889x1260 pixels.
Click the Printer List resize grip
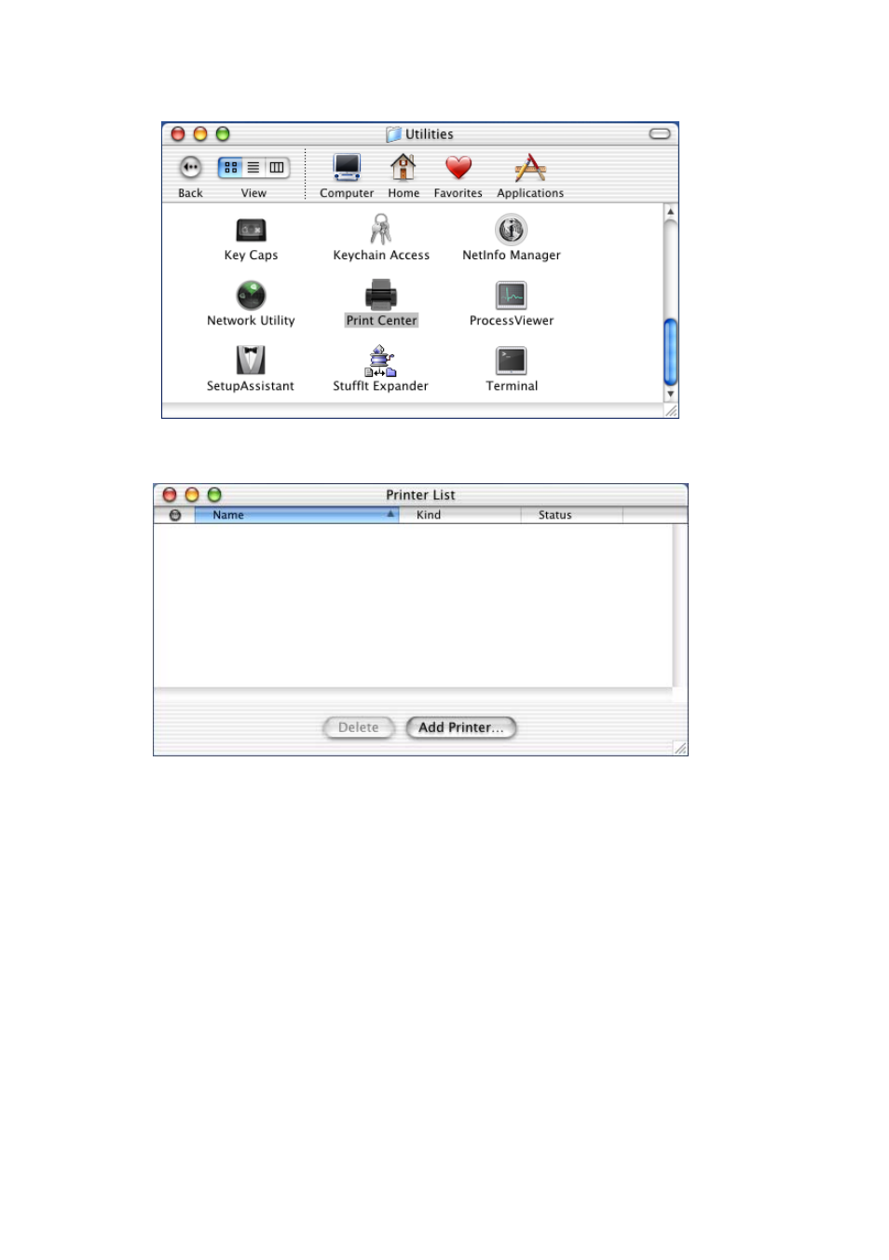coord(680,748)
